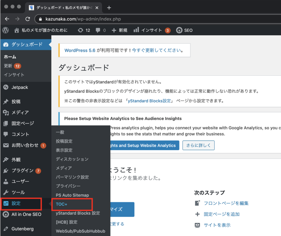Viewport: 281px width, 236px height.
Task: Select WebSub/PubSubHubbub menu item
Action: (x=80, y=231)
